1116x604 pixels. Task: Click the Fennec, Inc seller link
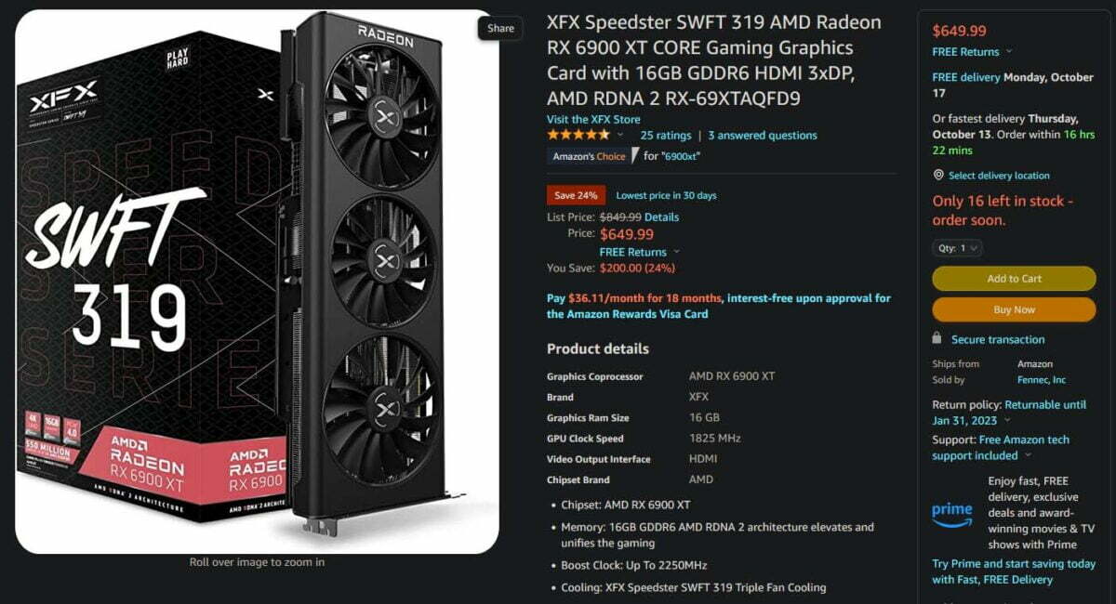click(x=1042, y=380)
